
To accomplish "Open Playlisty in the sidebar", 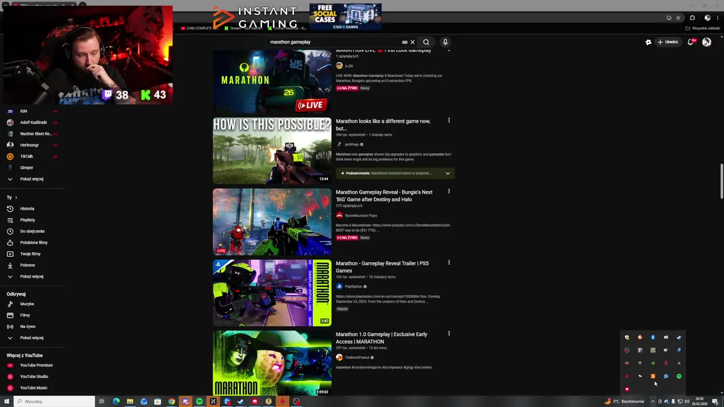I will click(x=27, y=220).
